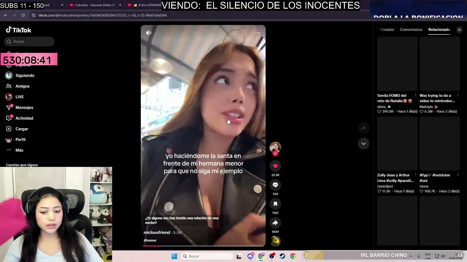Open the creator avatar beside the video
The width and height of the screenshot is (467, 262).
click(x=275, y=147)
